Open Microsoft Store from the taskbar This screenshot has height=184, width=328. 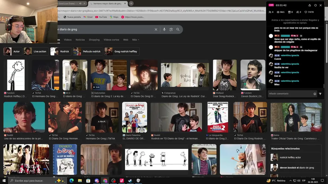pos(88,181)
